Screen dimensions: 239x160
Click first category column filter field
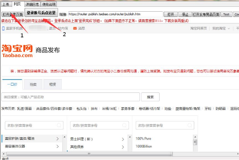pyautogui.click(x=34, y=125)
